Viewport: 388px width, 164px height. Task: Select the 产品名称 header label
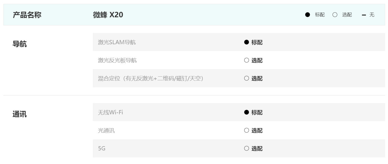27,15
